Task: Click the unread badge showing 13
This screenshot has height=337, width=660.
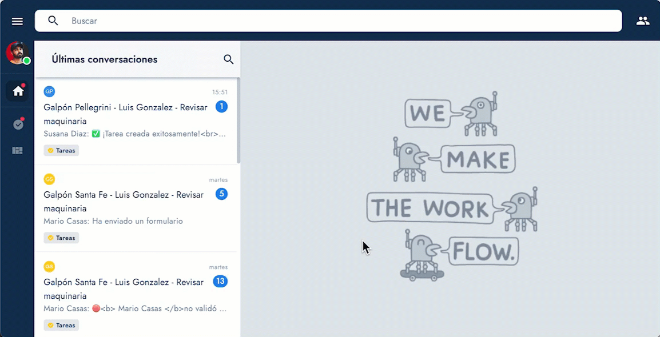Action: (x=220, y=282)
